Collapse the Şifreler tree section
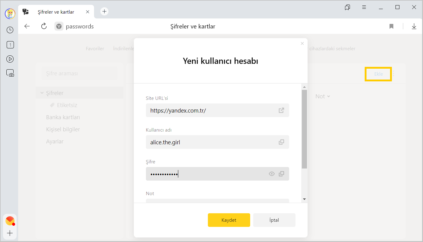This screenshot has height=242, width=423. click(42, 93)
